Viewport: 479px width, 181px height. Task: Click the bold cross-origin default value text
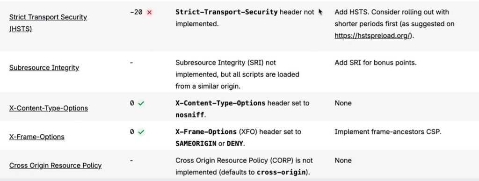point(281,172)
